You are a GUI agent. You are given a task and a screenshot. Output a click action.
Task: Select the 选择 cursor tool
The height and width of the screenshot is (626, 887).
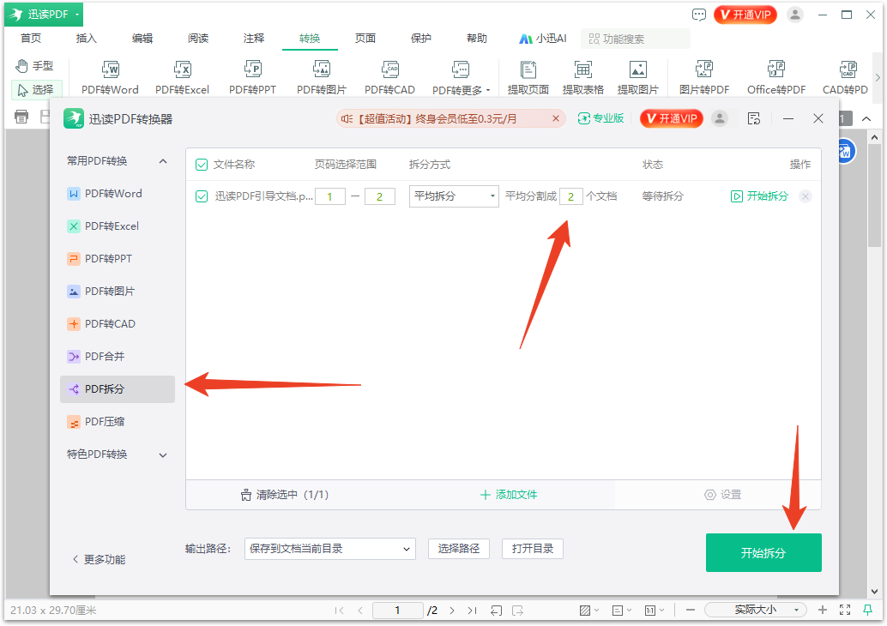pos(36,89)
